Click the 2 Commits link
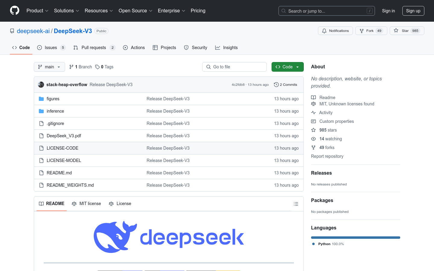434x271 pixels. (x=285, y=85)
